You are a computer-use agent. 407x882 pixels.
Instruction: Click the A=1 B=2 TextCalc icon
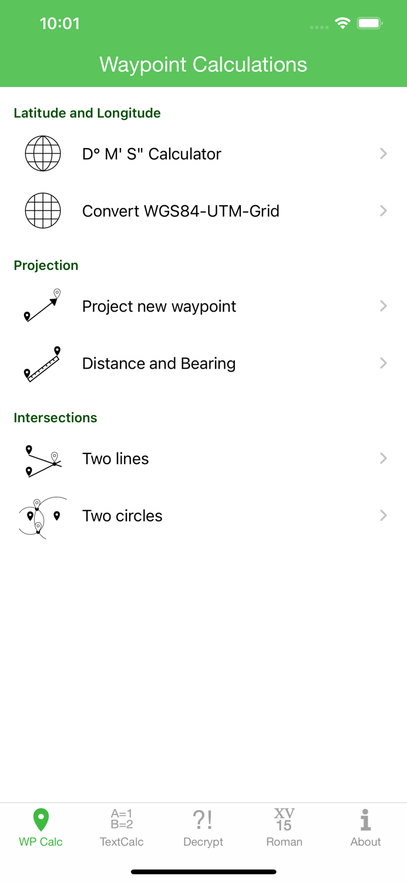tap(122, 818)
